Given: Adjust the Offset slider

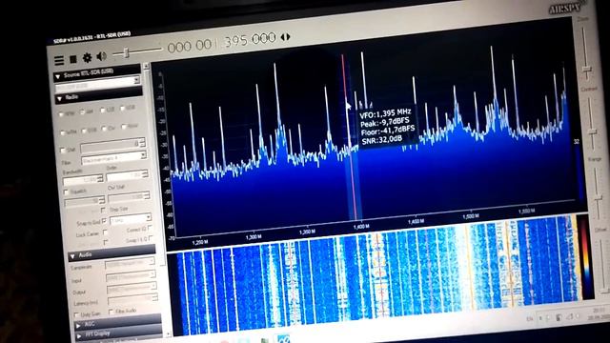Looking at the screenshot, I should point(603,265).
